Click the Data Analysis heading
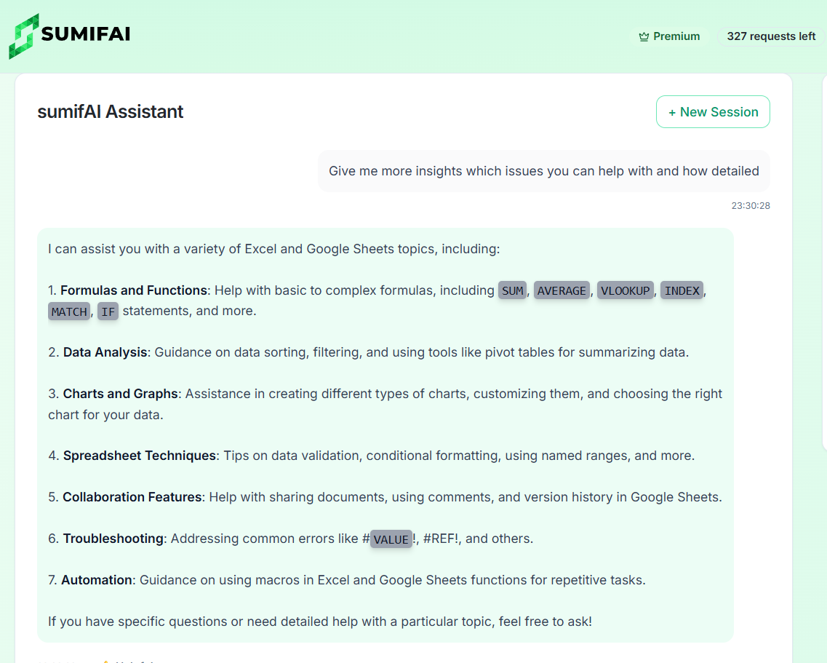The image size is (827, 663). coord(105,352)
